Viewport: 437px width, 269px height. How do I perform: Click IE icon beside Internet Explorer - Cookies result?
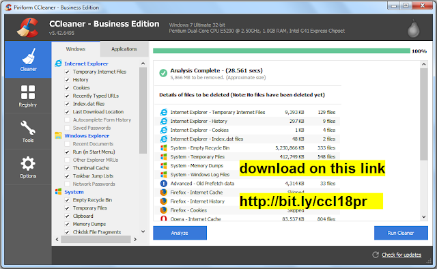[x=164, y=130]
